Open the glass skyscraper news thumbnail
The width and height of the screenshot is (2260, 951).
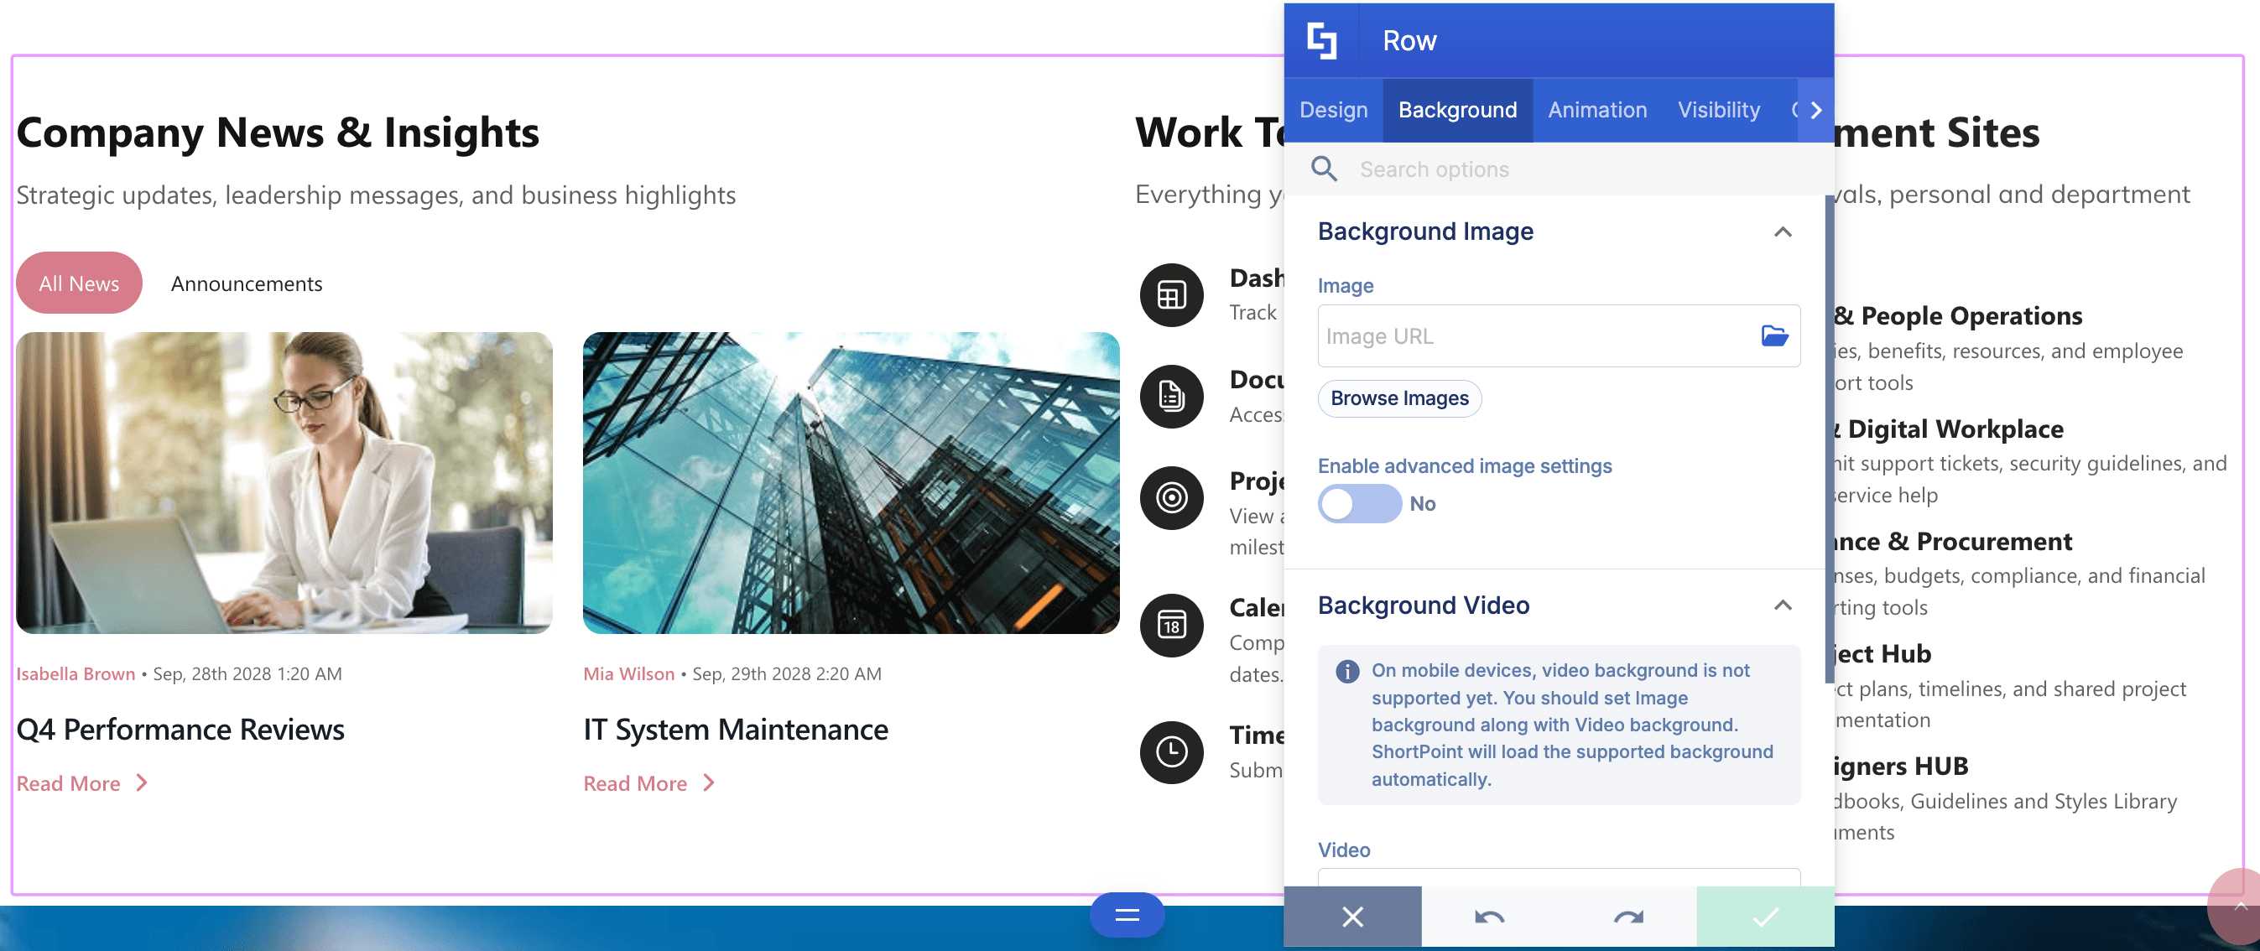(851, 482)
